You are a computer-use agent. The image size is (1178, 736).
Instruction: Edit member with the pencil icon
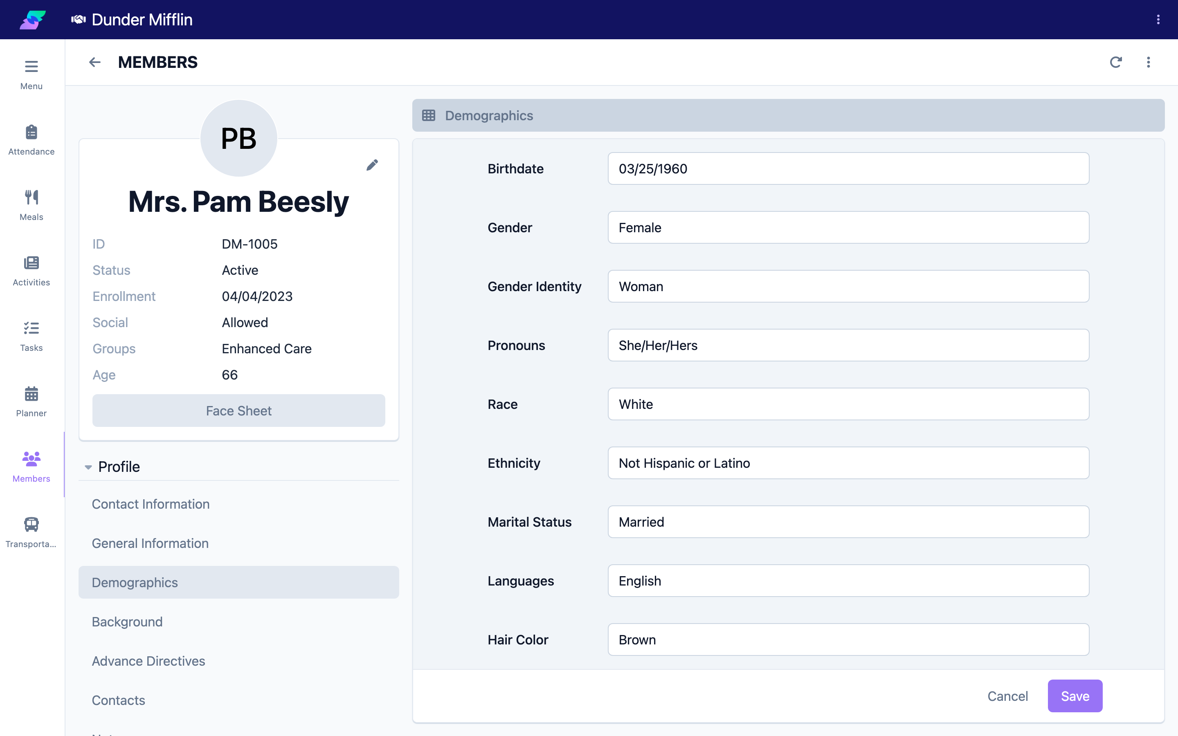tap(372, 165)
